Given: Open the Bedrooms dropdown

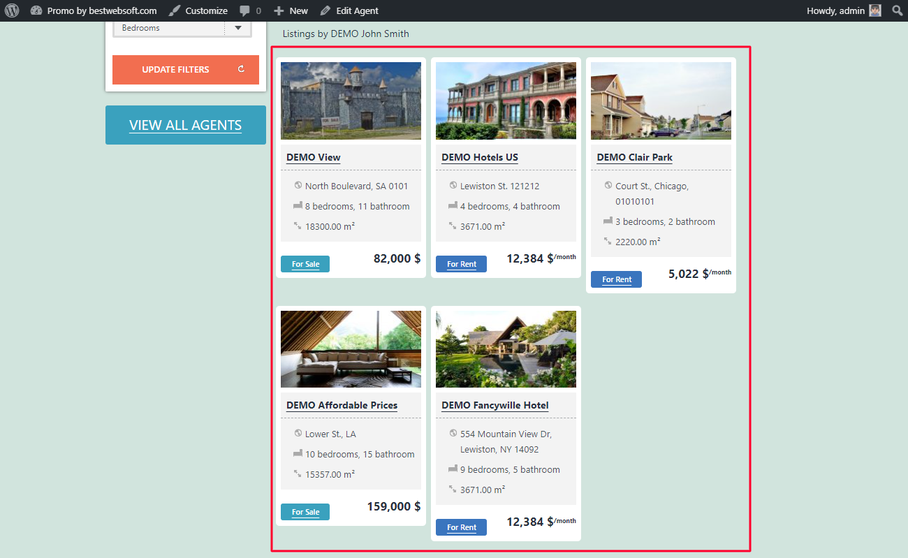Looking at the screenshot, I should coord(182,28).
